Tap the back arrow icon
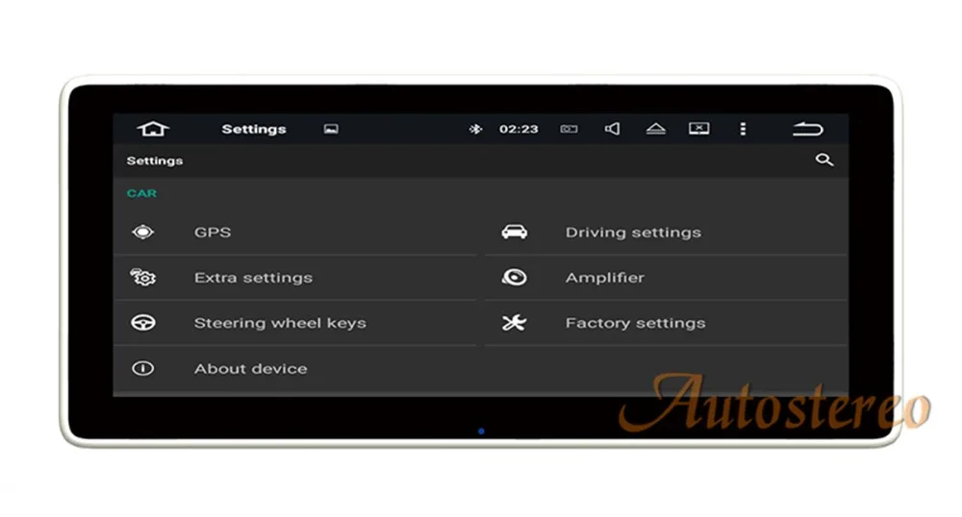 click(x=807, y=129)
